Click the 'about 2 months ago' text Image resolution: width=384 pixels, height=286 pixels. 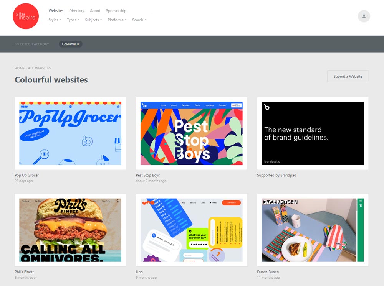(151, 181)
